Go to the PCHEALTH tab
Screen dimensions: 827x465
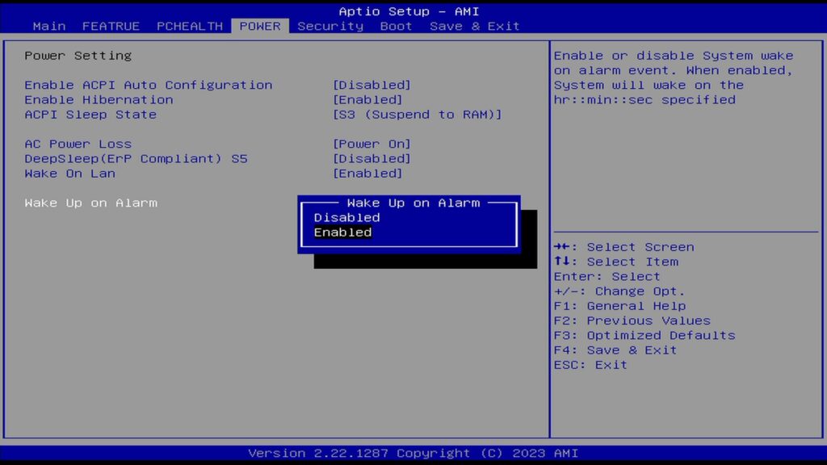(x=190, y=26)
